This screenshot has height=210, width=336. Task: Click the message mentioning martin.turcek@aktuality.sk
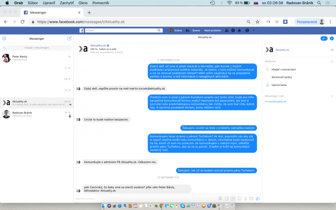click(124, 89)
